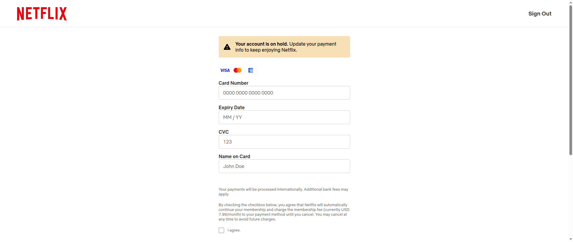Click the "Name on Card" label

[x=234, y=156]
